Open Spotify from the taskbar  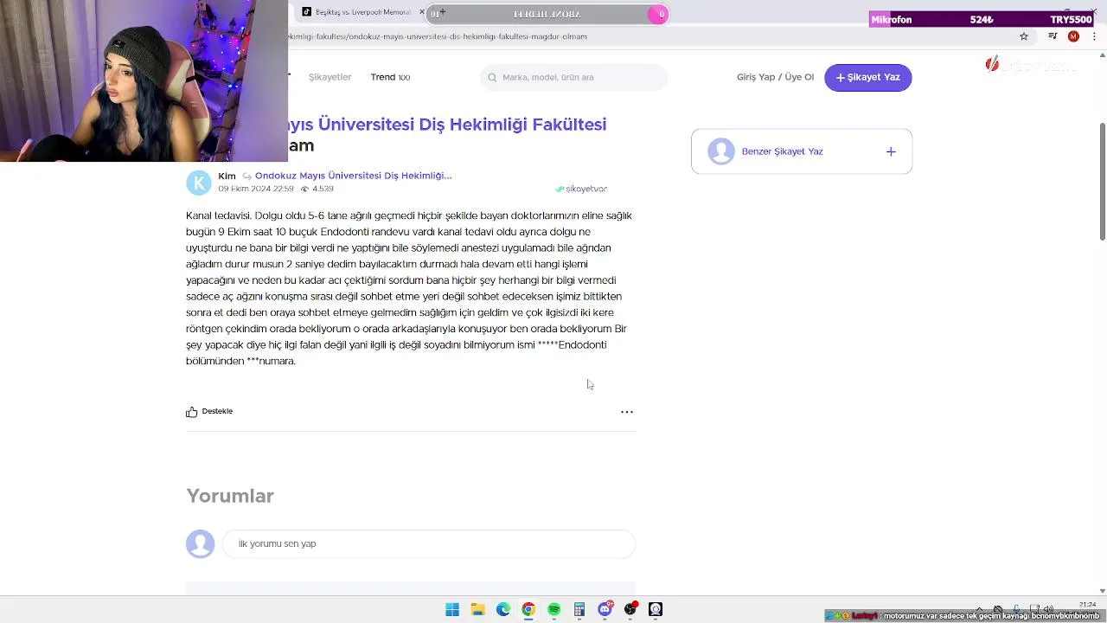(554, 609)
